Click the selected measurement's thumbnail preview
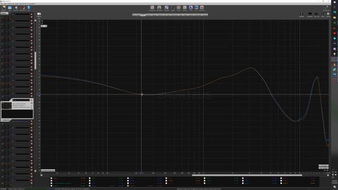The height and width of the screenshot is (190, 338). click(6, 106)
